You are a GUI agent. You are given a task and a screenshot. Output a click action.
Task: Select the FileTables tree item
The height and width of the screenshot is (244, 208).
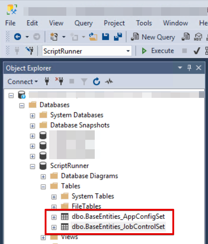click(87, 207)
